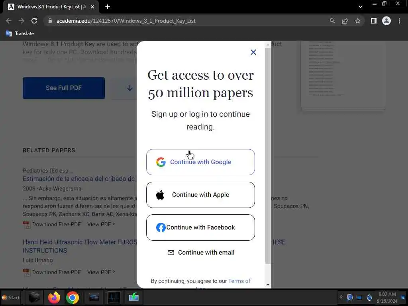Go back with the browser back arrow

[x=9, y=21]
